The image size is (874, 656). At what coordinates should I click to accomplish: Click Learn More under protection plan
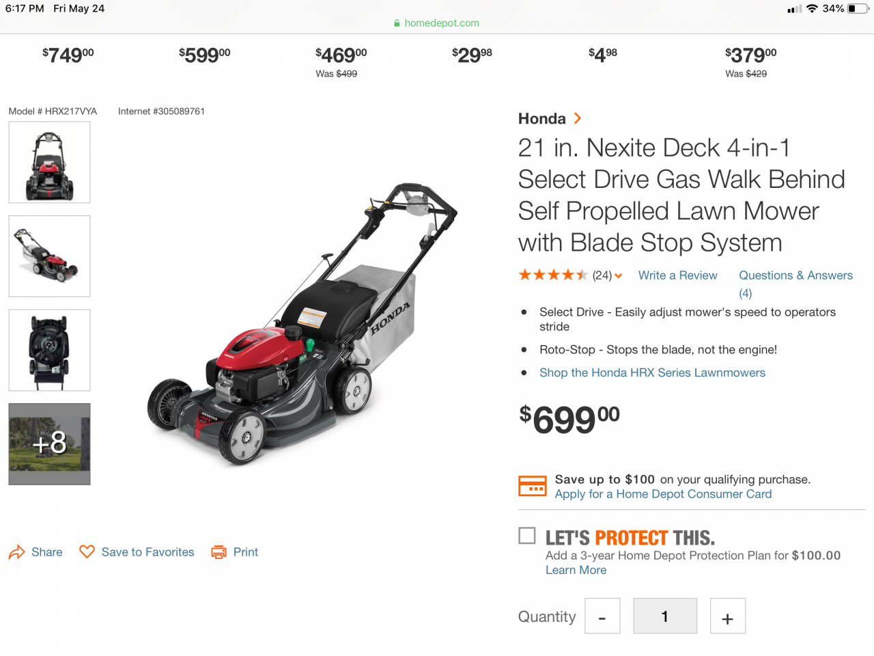point(576,570)
